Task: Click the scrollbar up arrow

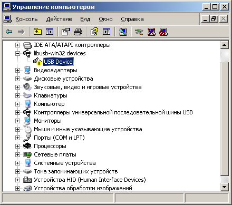Action: [225, 45]
